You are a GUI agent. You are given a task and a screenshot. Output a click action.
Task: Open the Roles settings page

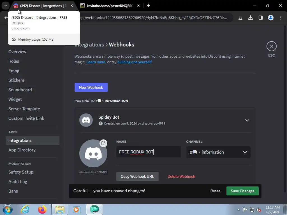click(14, 61)
